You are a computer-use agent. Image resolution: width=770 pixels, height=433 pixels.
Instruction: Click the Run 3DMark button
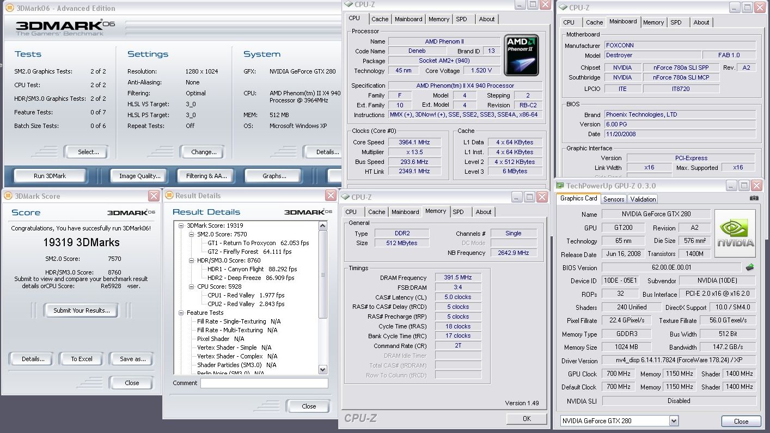tap(50, 176)
